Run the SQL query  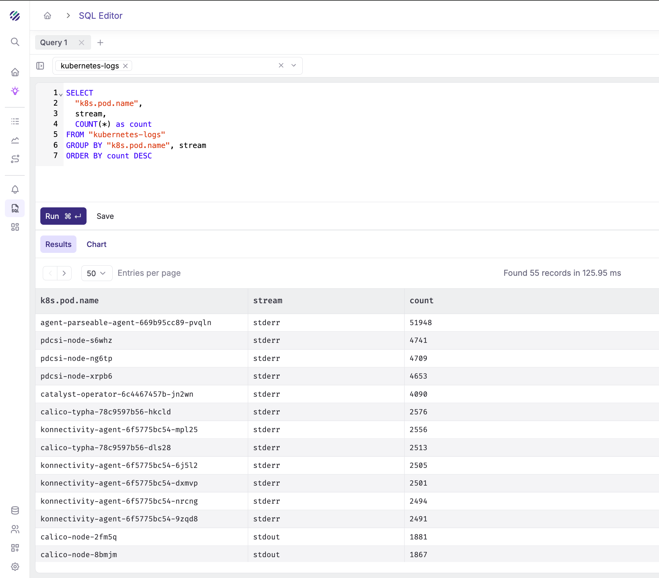[x=63, y=216]
